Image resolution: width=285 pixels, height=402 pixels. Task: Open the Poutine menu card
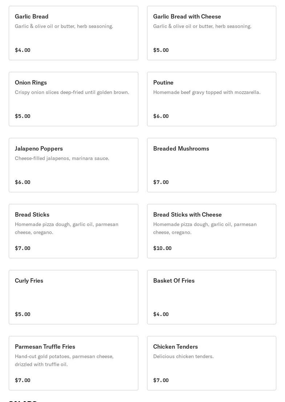(x=212, y=99)
